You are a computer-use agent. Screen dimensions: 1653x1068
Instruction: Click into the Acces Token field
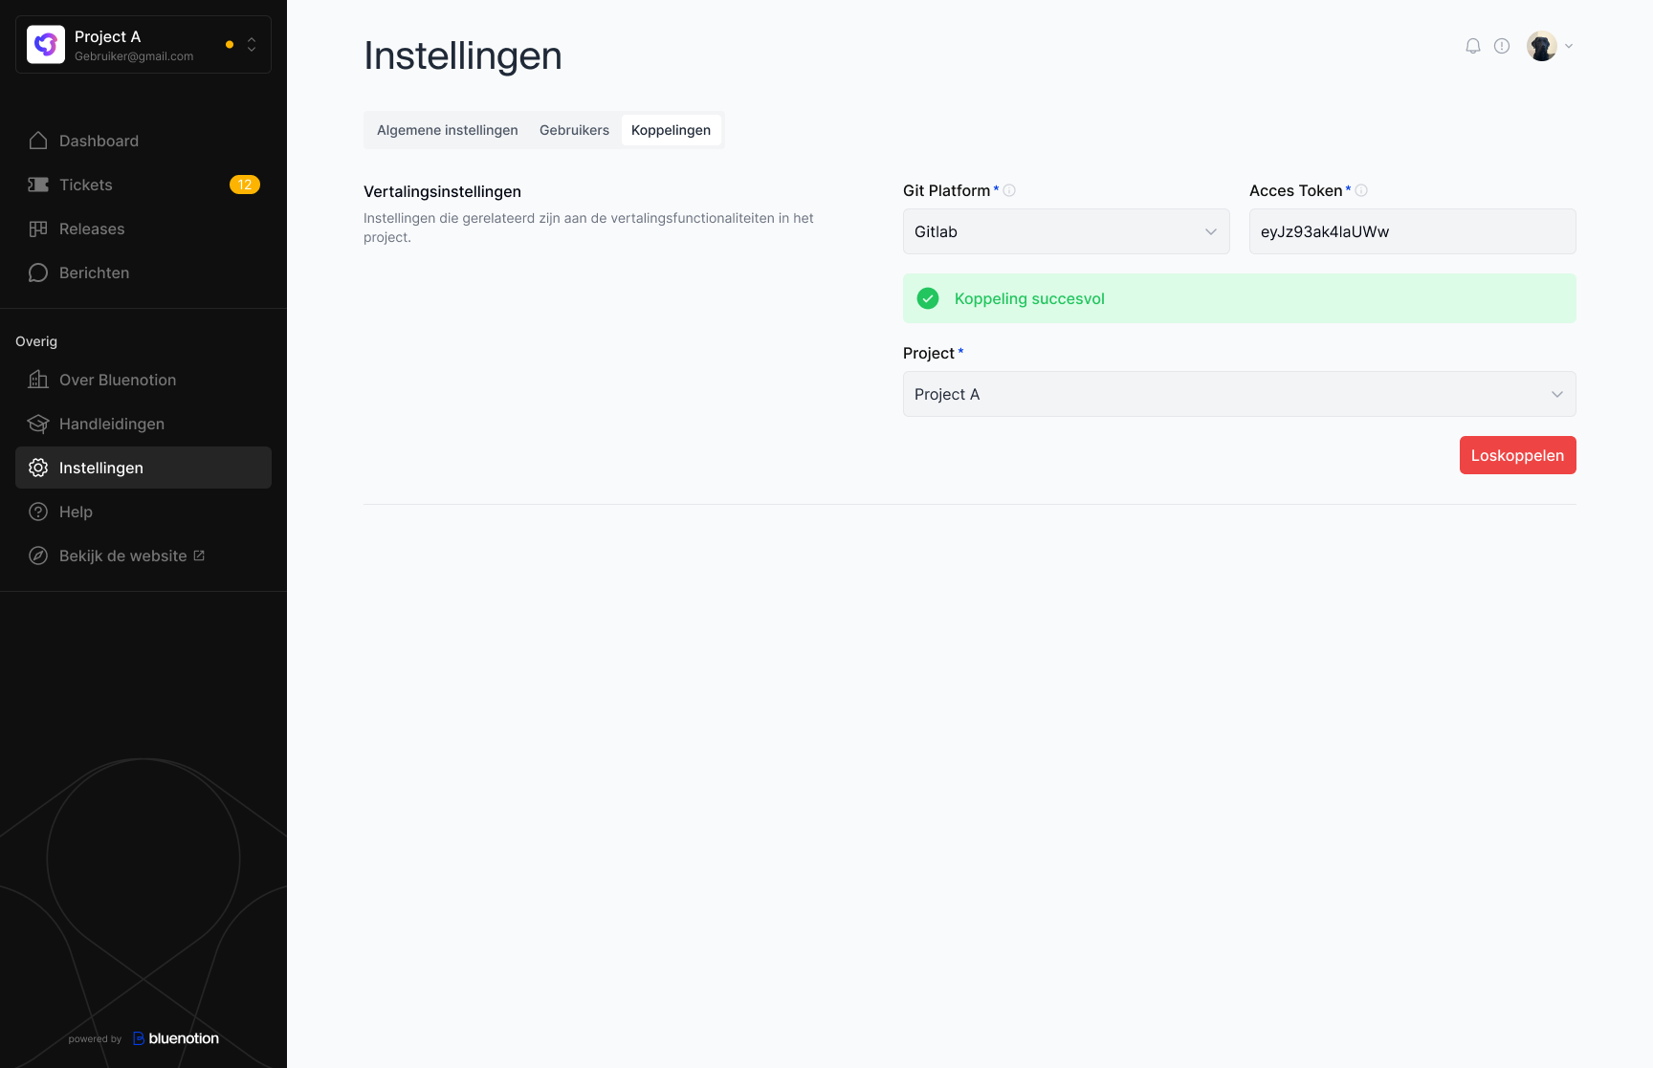pyautogui.click(x=1412, y=231)
